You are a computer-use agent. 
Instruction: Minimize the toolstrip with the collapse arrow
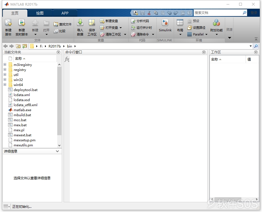[x=256, y=39]
